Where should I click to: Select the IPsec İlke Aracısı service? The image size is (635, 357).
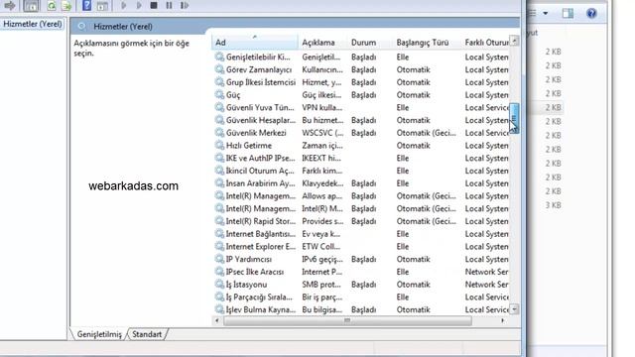click(360, 272)
